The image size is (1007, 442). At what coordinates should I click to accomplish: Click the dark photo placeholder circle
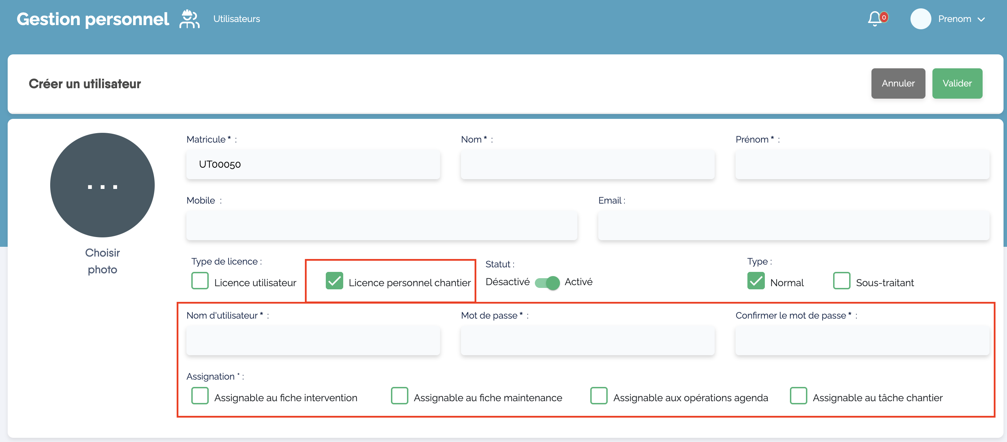click(102, 185)
